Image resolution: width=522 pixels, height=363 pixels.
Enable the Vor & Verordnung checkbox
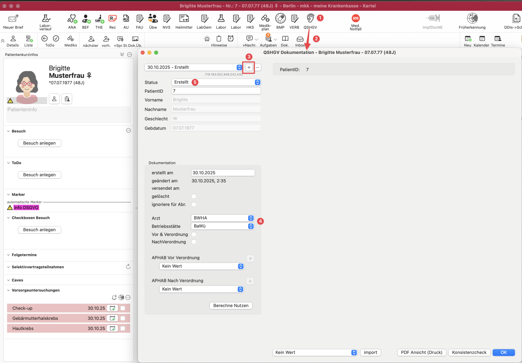[194, 234]
